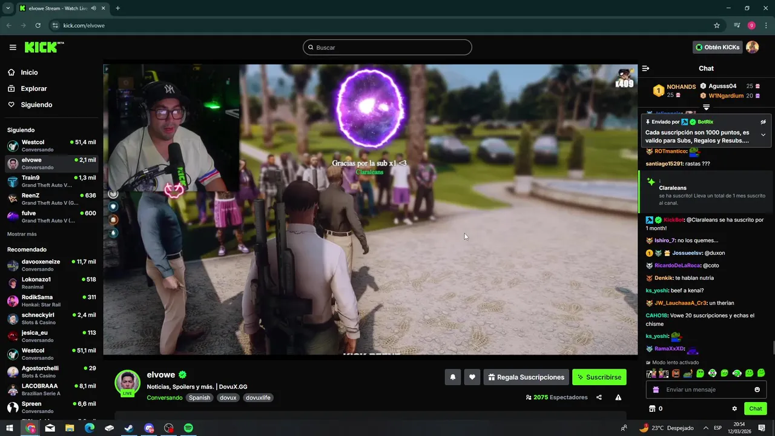
Task: Open the user profile avatar menu
Action: (x=752, y=47)
